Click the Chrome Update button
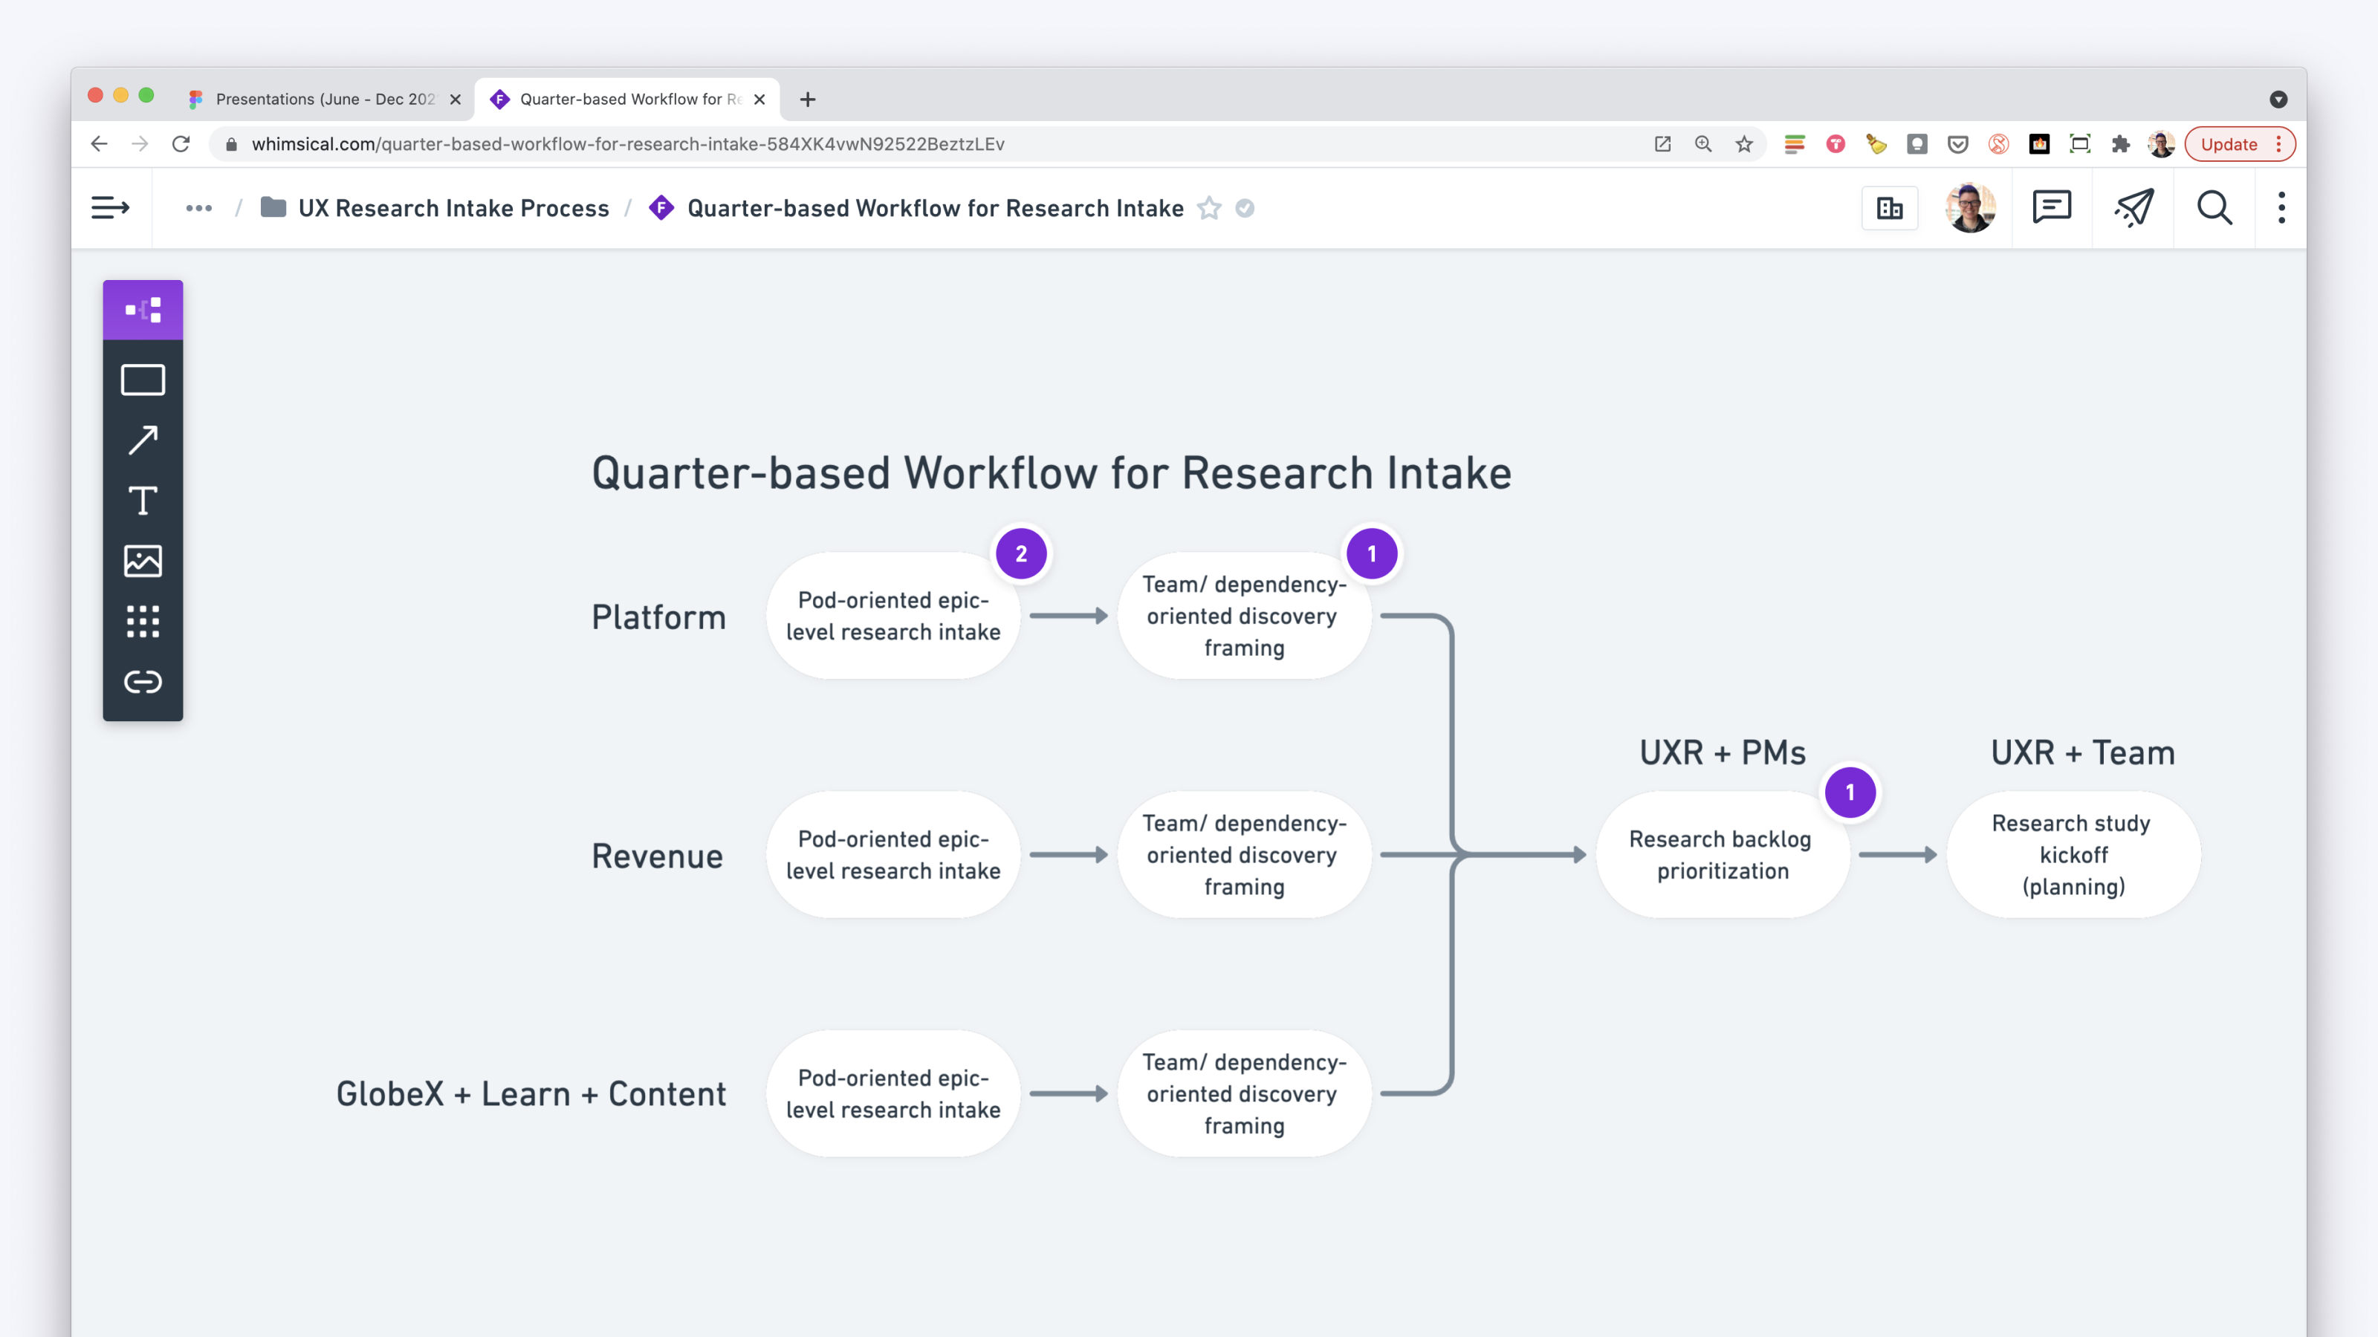Viewport: 2378px width, 1337px height. pyautogui.click(x=2229, y=144)
